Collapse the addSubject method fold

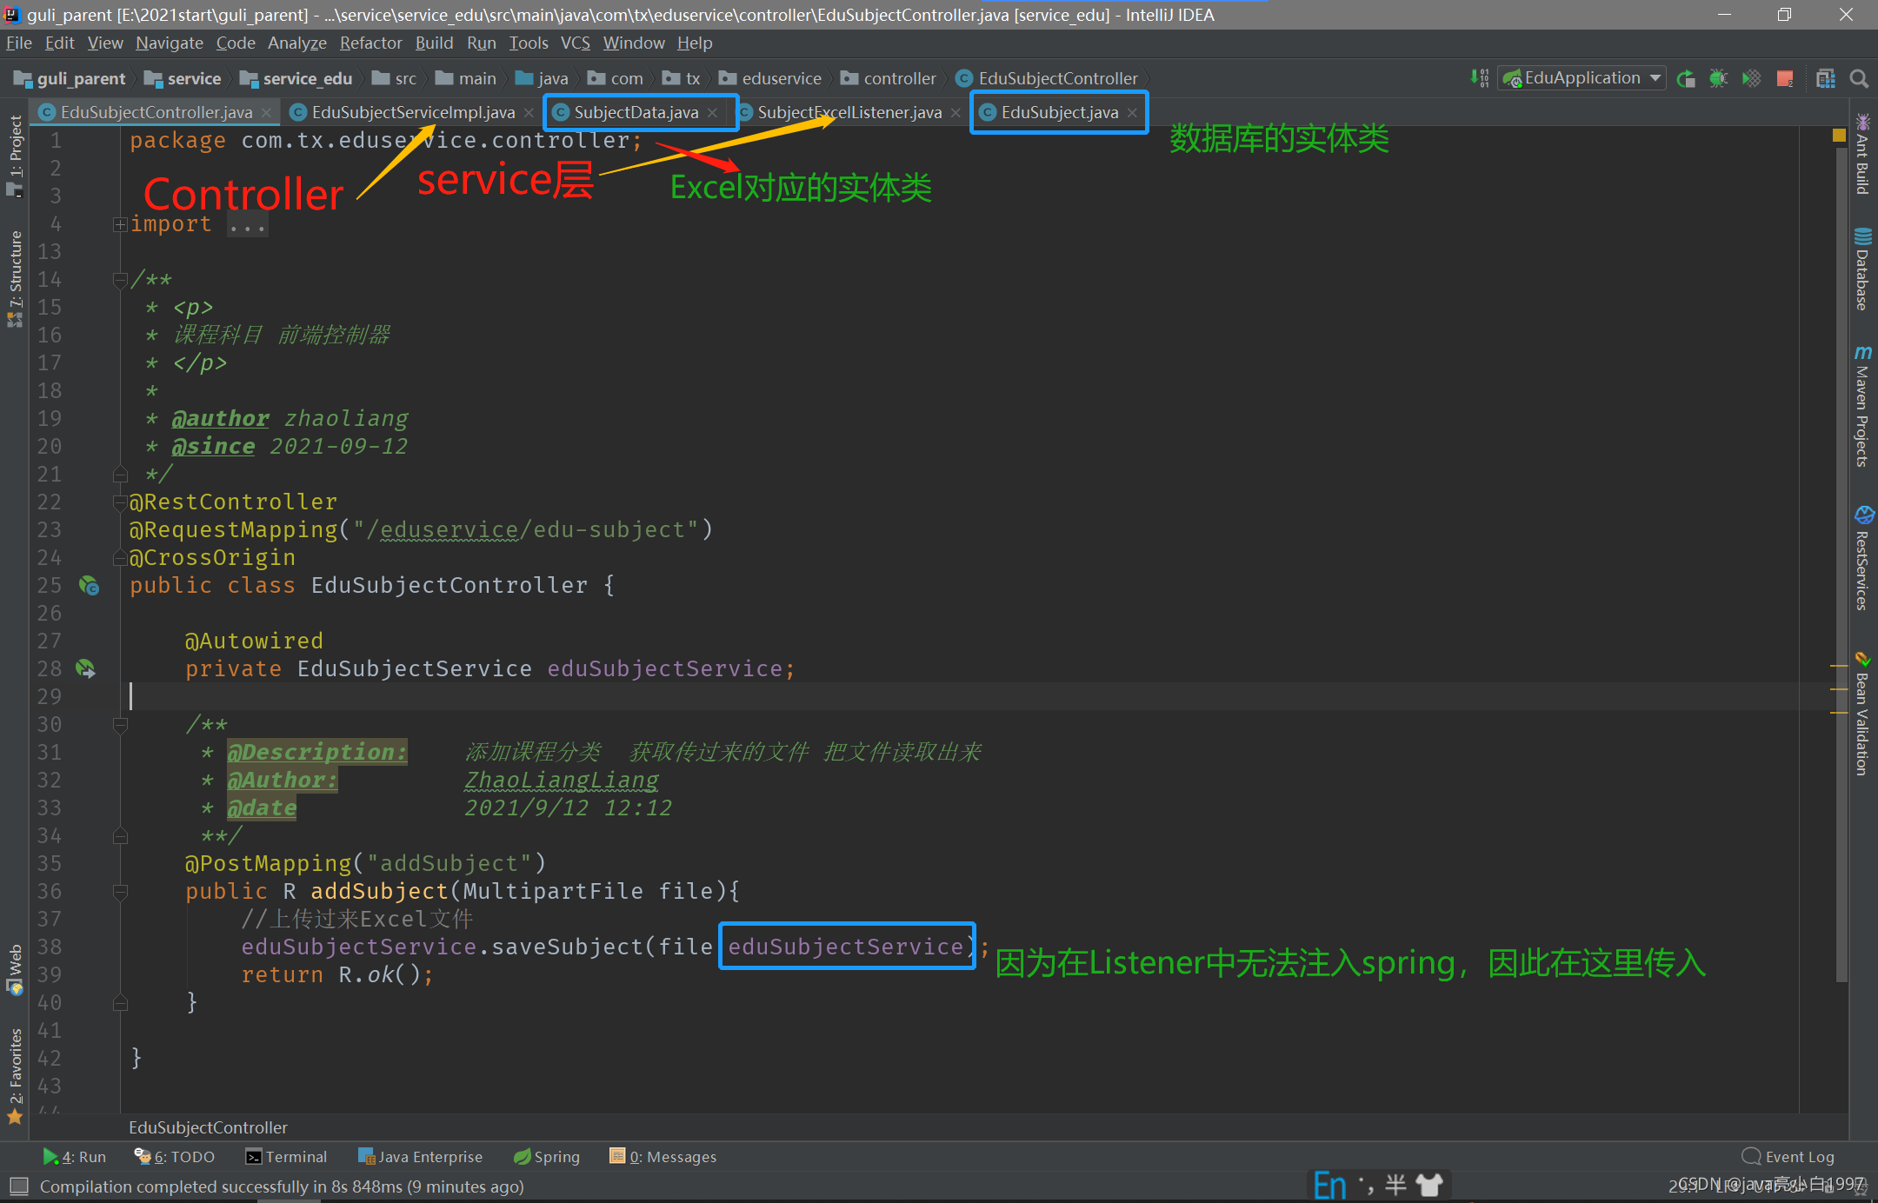tap(120, 892)
